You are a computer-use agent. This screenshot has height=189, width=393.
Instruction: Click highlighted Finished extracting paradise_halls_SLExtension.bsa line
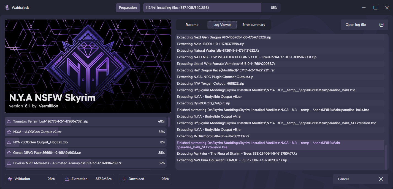[x=280, y=145]
